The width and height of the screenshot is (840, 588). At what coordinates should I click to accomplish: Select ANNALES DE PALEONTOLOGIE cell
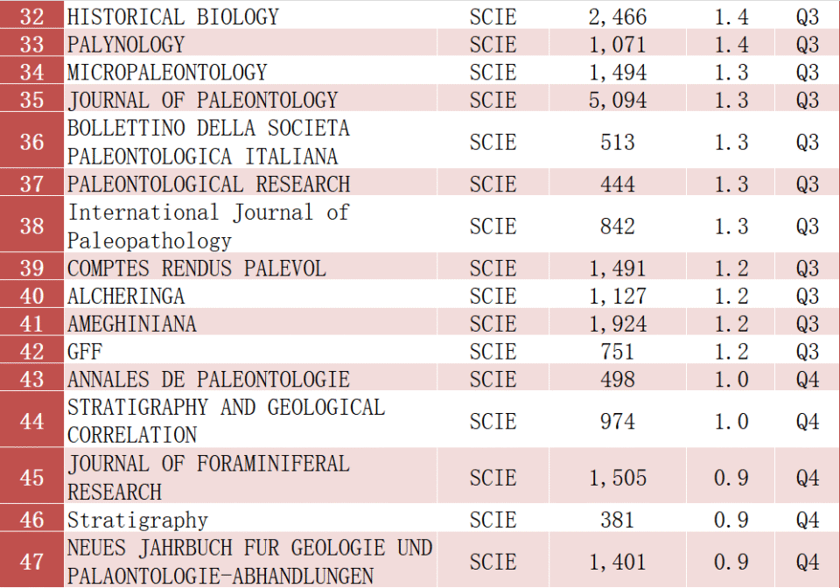pos(208,380)
